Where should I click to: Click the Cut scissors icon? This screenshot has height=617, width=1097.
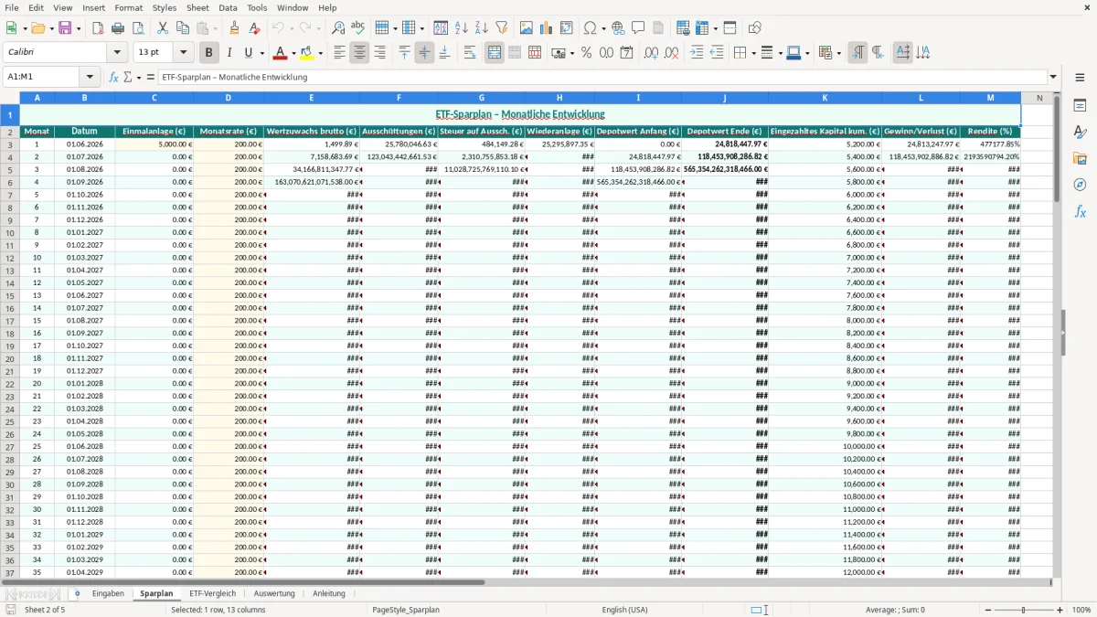(x=163, y=28)
